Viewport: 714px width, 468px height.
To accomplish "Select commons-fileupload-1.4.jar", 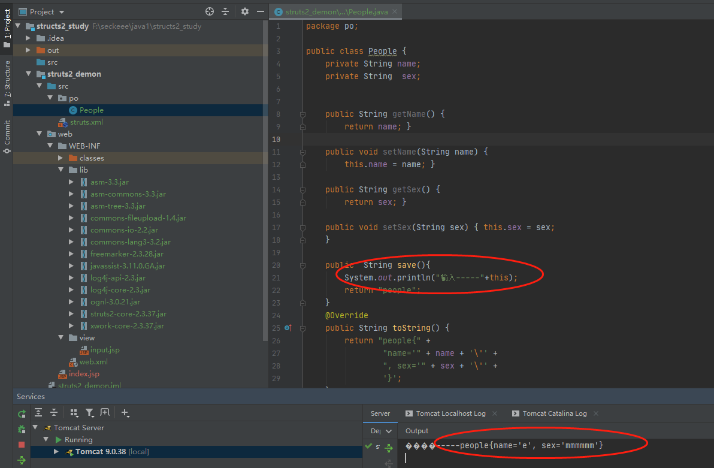I will [x=138, y=218].
